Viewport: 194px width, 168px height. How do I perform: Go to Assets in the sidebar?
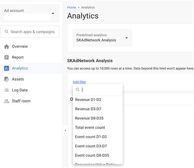(32, 79)
